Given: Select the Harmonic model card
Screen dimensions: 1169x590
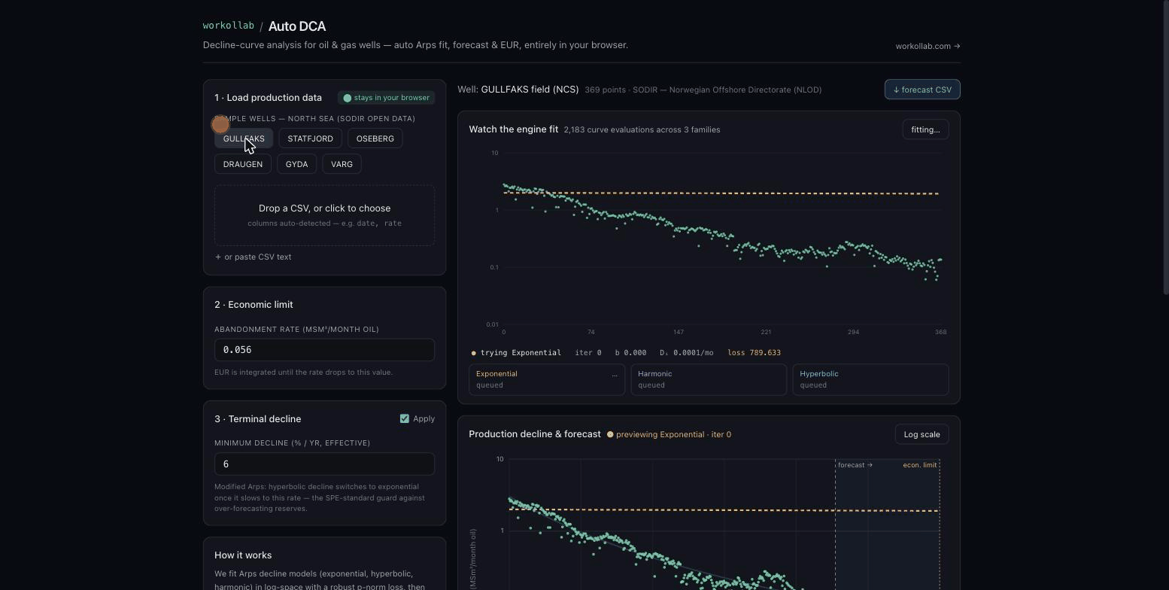Looking at the screenshot, I should click(x=709, y=379).
